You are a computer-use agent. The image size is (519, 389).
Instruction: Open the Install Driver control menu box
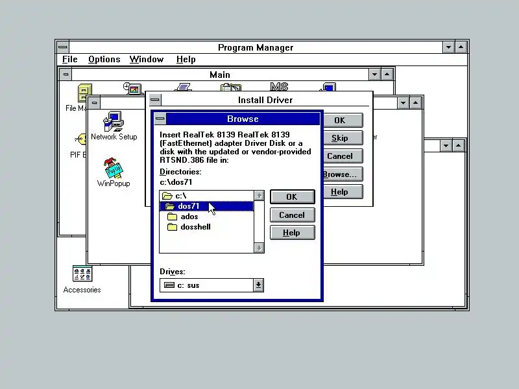tap(155, 99)
